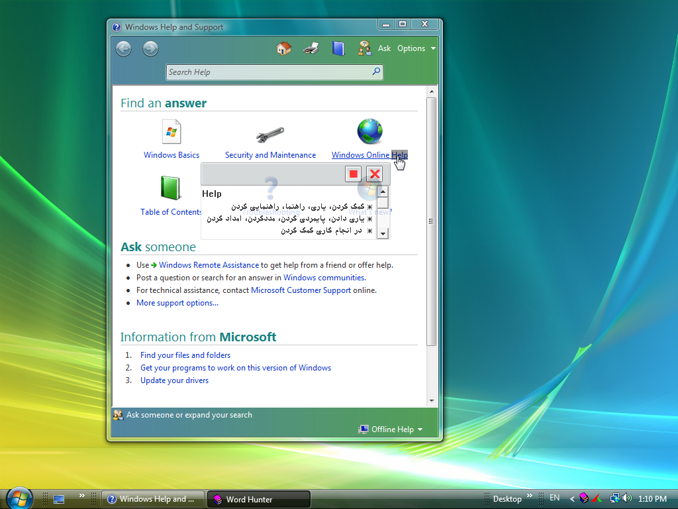
Task: Click help window scrollbar down arrow
Action: click(431, 401)
